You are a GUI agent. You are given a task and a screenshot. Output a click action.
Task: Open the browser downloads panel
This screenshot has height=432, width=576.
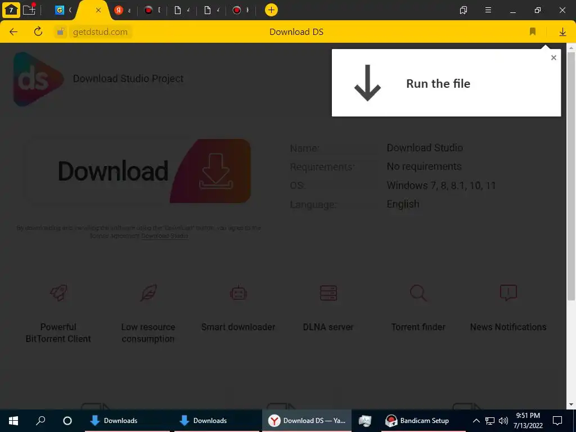click(x=562, y=32)
